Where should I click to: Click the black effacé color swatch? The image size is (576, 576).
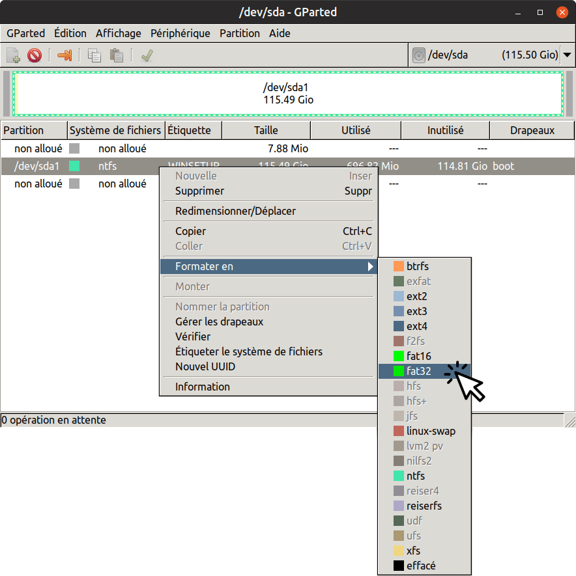(399, 566)
